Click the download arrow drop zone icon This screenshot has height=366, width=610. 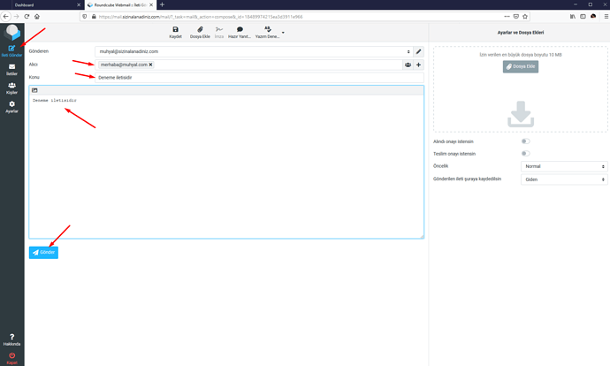coord(521,114)
